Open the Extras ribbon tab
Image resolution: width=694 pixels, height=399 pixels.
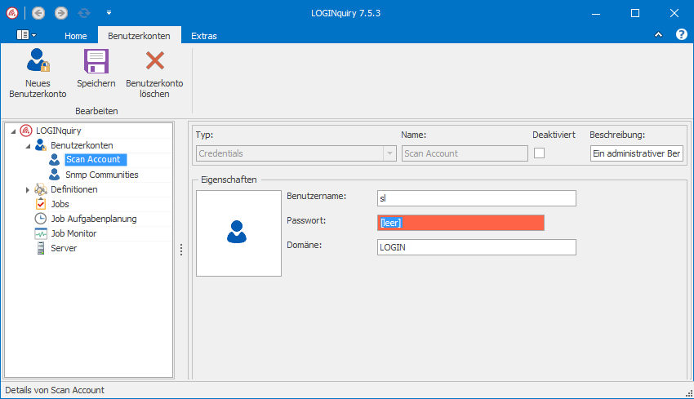(204, 36)
